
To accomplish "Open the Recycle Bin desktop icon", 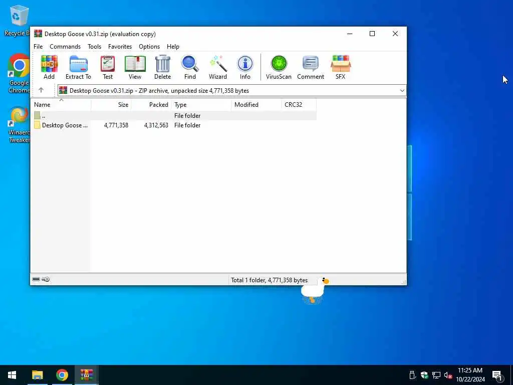I will (18, 20).
